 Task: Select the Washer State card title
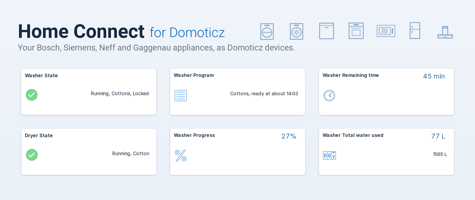tap(41, 75)
